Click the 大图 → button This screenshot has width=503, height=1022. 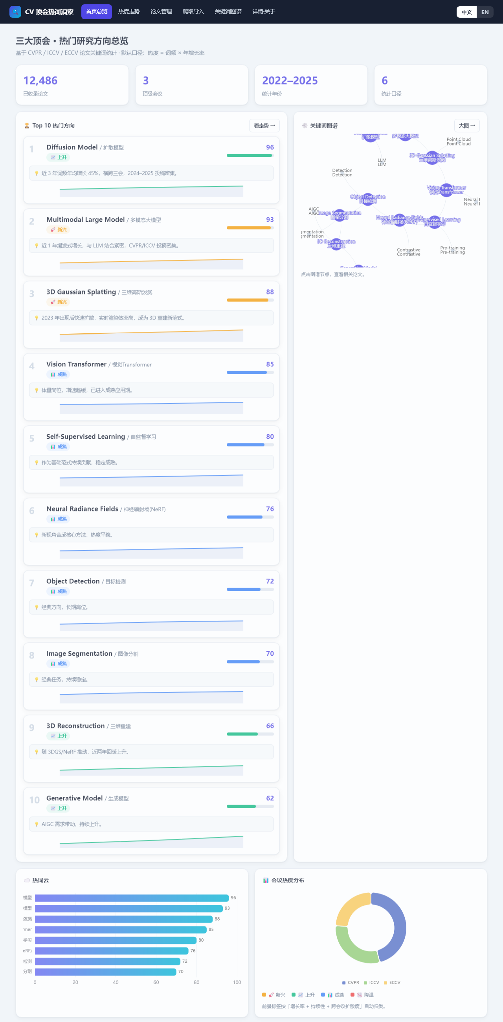467,125
